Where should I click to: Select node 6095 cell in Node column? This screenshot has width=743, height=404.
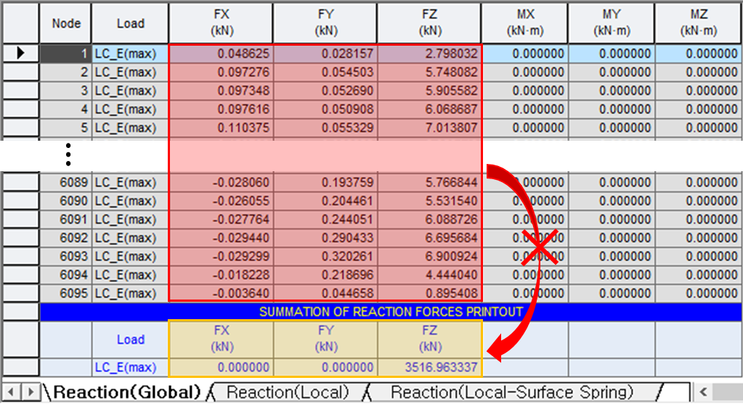tap(66, 293)
